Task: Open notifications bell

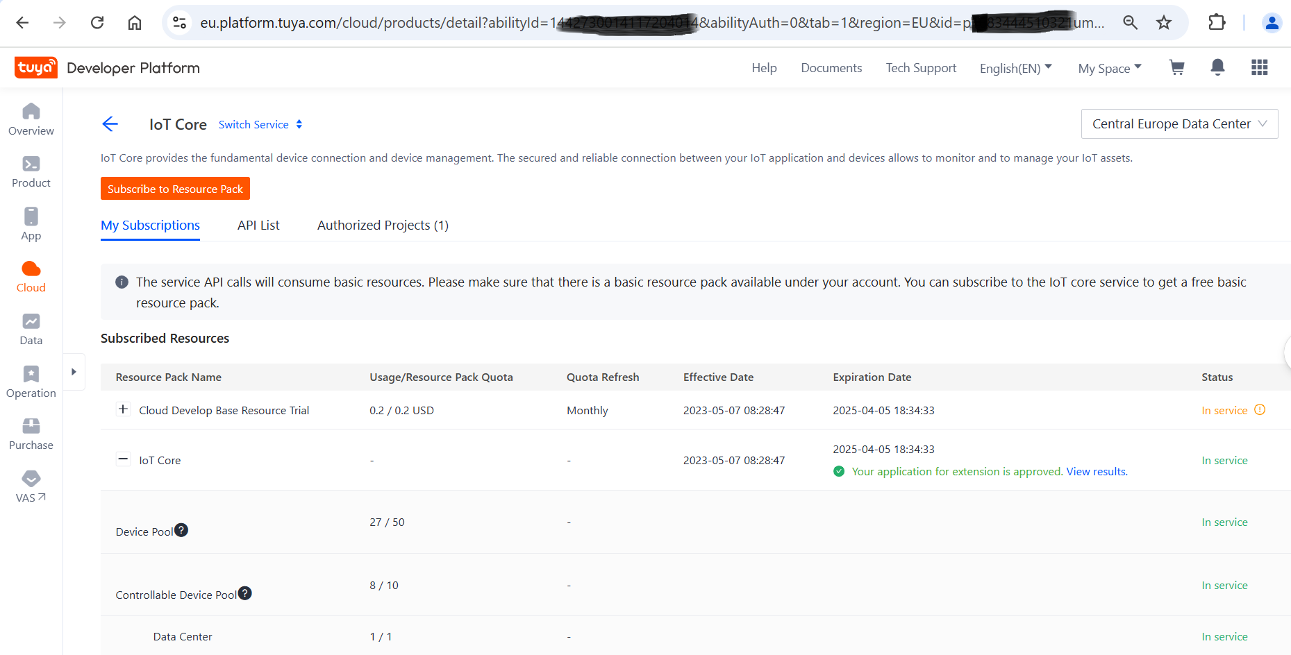Action: click(1217, 67)
